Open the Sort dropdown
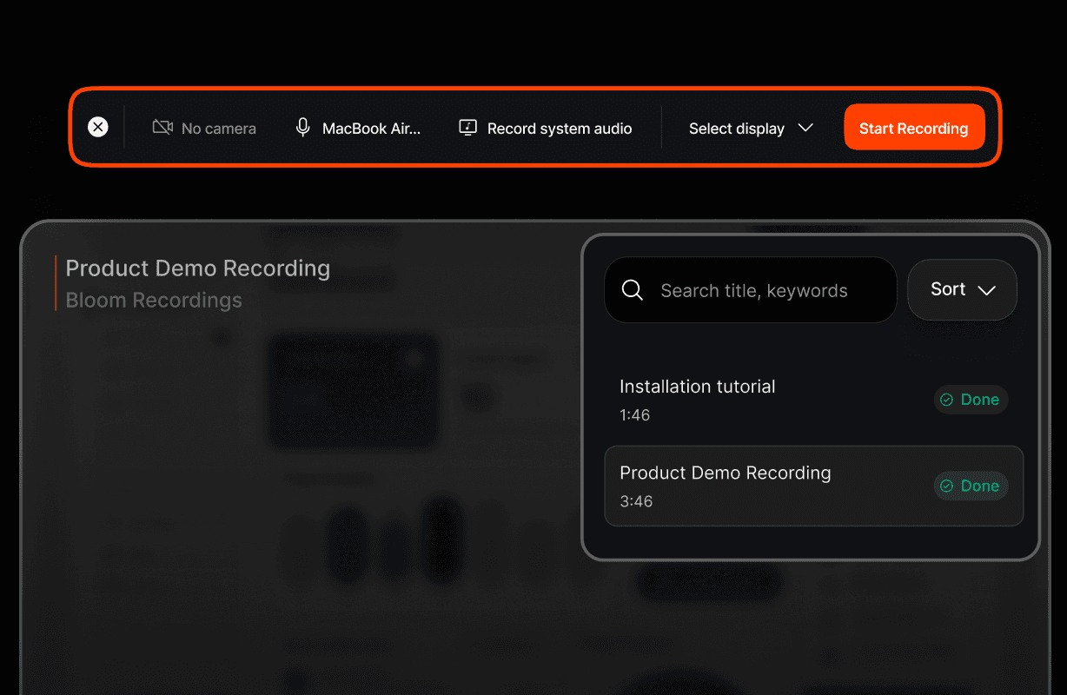This screenshot has height=695, width=1067. (962, 289)
